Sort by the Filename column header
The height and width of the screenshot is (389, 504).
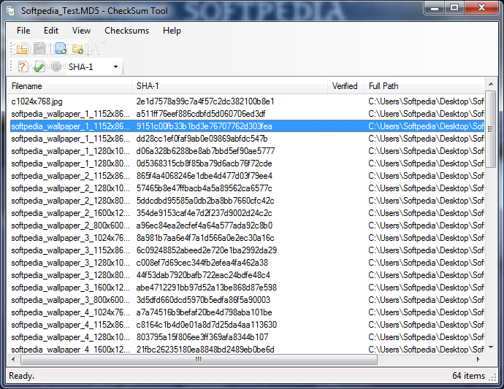(x=69, y=86)
